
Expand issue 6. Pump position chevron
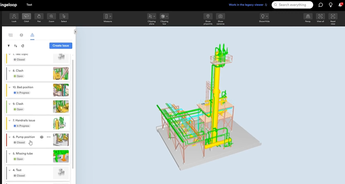(9, 137)
